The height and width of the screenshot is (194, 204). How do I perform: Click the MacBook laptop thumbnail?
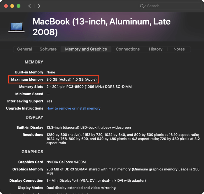coord(16,27)
